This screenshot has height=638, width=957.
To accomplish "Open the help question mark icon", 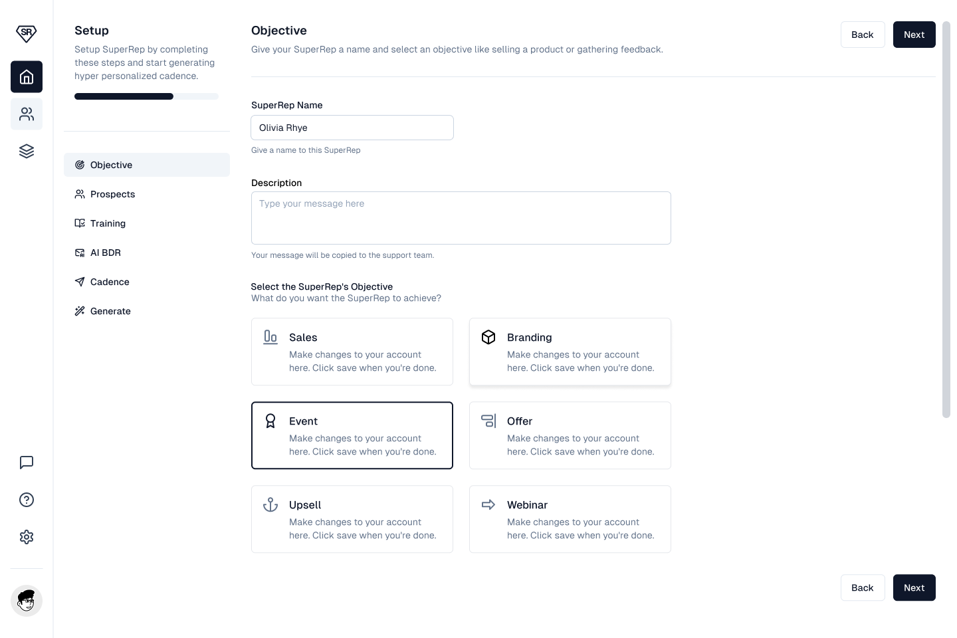I will (x=27, y=500).
